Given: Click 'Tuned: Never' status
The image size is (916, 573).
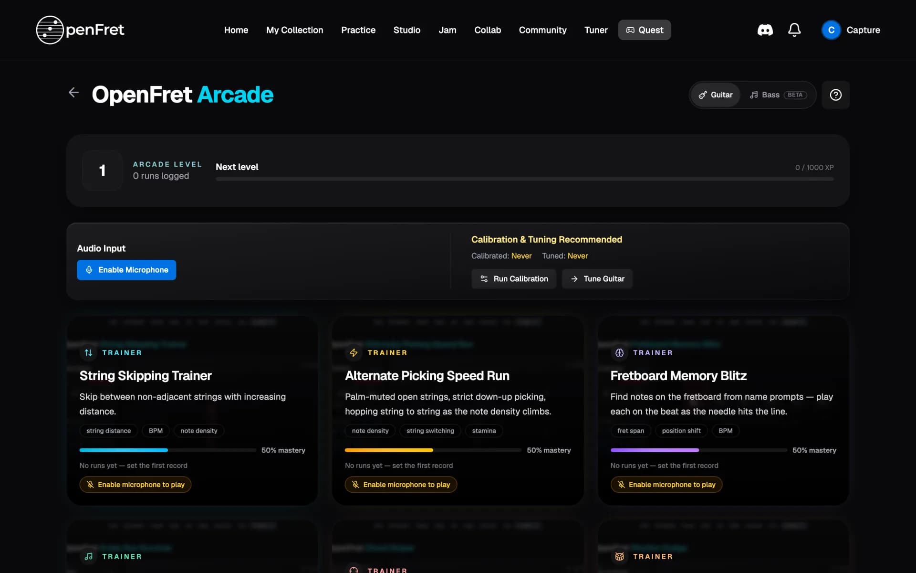Looking at the screenshot, I should pyautogui.click(x=565, y=256).
